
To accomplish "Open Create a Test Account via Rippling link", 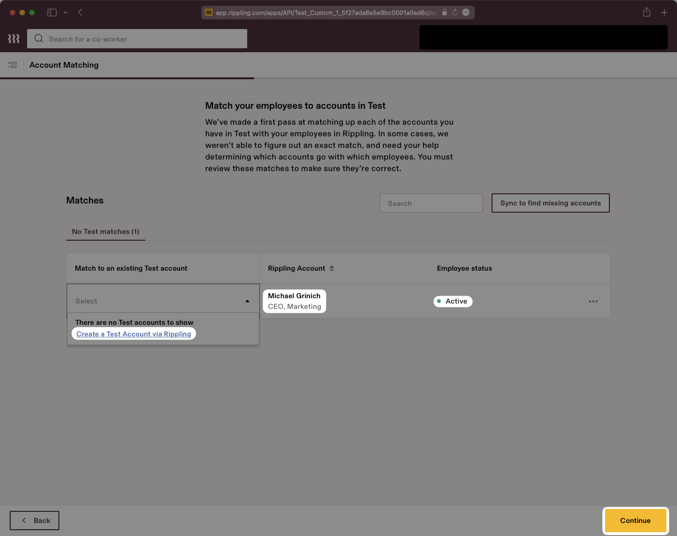I will [134, 333].
